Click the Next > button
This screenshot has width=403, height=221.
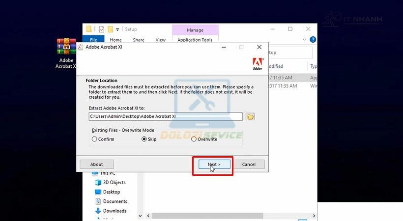[214, 165]
